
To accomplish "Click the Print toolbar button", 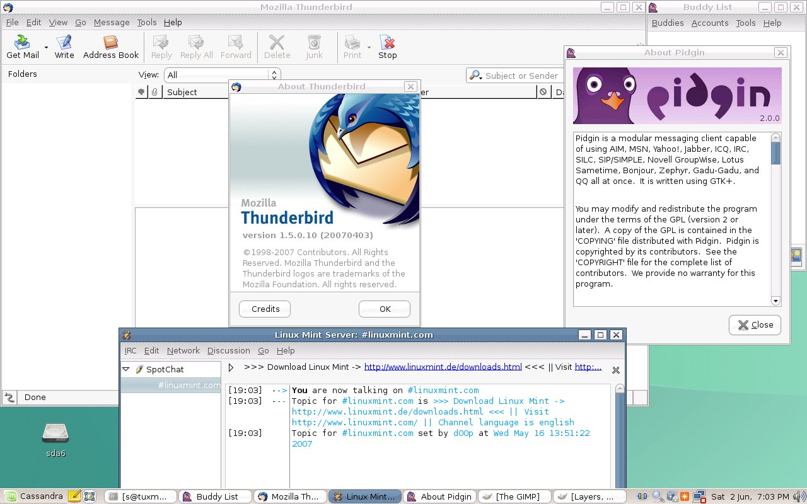I will pyautogui.click(x=352, y=47).
